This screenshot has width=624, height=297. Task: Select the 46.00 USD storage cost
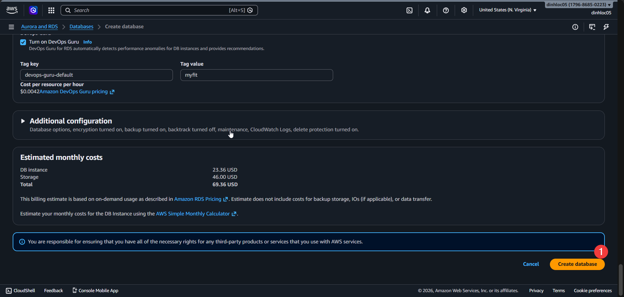coord(225,177)
